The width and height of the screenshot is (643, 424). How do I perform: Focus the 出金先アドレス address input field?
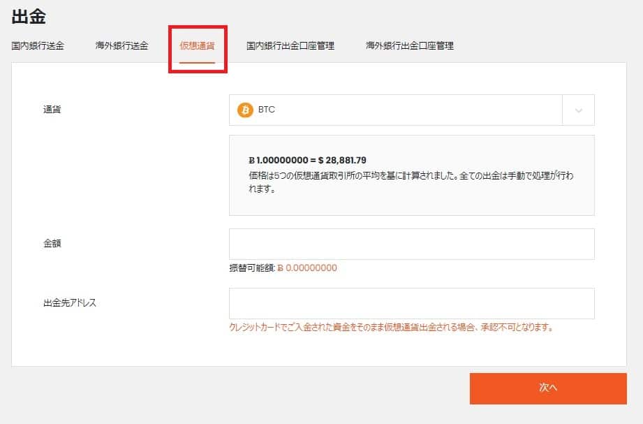click(x=412, y=304)
